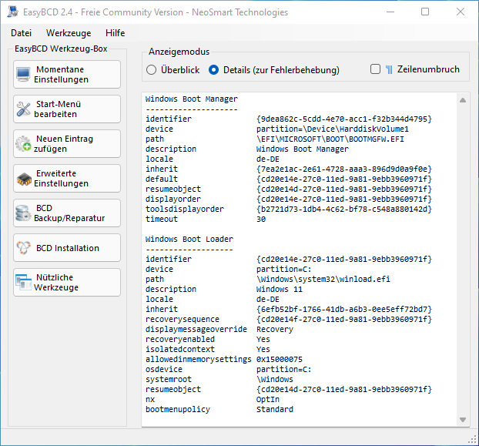Open the Hilfe menu
Screen dimensions: 479x446
116,32
